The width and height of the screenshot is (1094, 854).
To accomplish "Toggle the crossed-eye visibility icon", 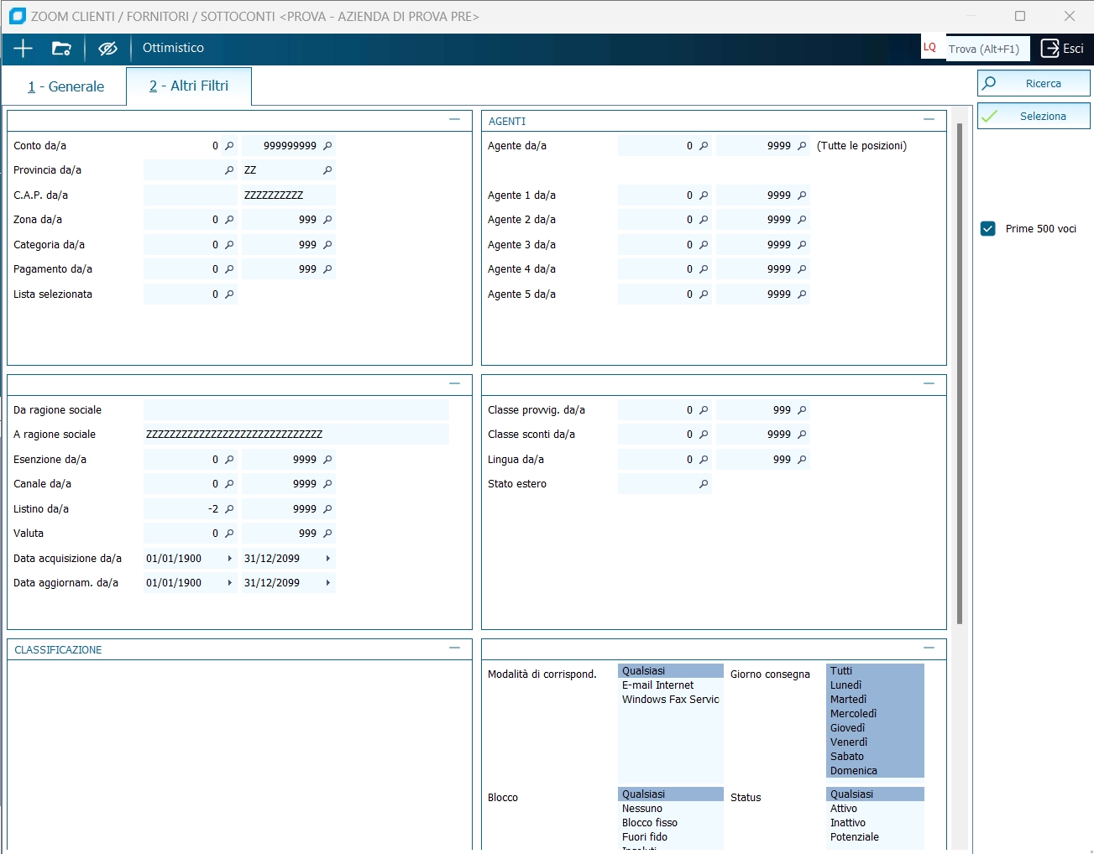I will (107, 49).
